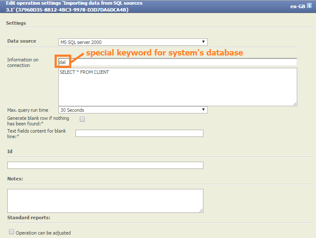Click the Notes textarea resize grip
This screenshot has width=316, height=238.
coord(201,210)
